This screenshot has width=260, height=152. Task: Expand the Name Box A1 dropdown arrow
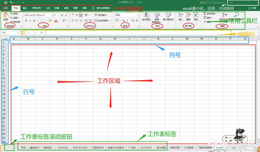18,32
